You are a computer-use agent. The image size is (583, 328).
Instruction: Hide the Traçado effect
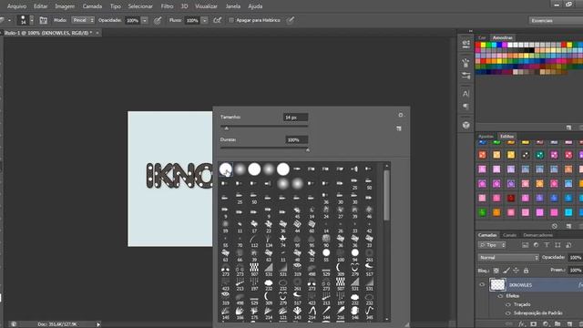(508, 304)
